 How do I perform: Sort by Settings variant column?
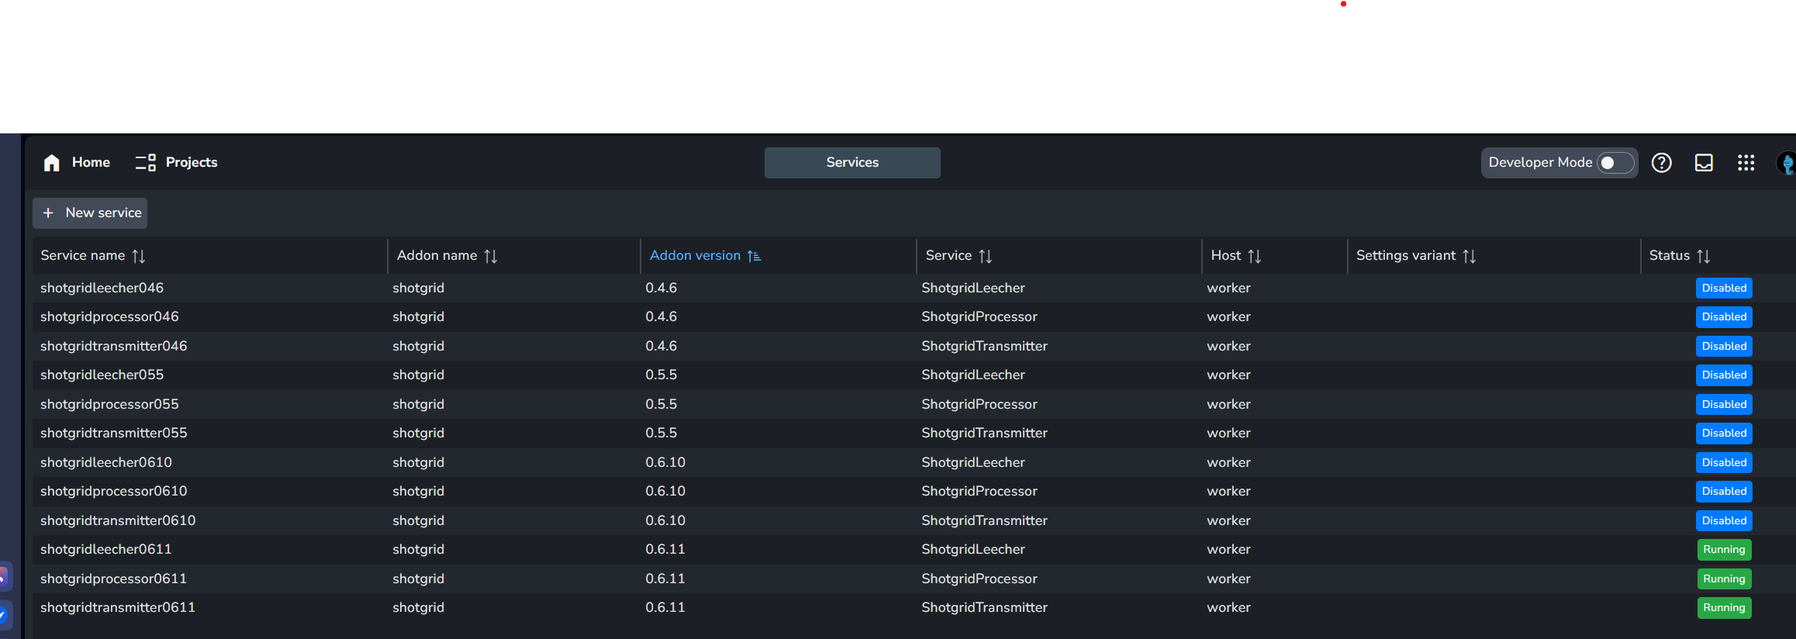[1470, 256]
